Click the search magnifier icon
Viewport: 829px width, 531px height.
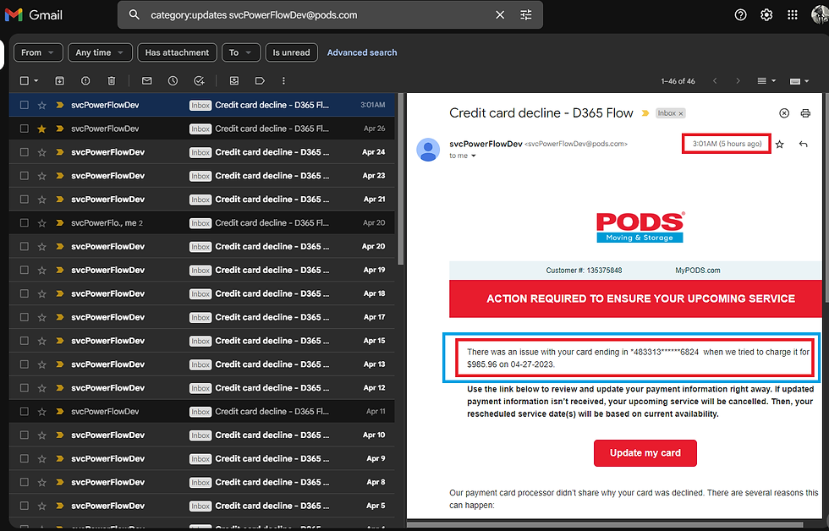tap(135, 14)
